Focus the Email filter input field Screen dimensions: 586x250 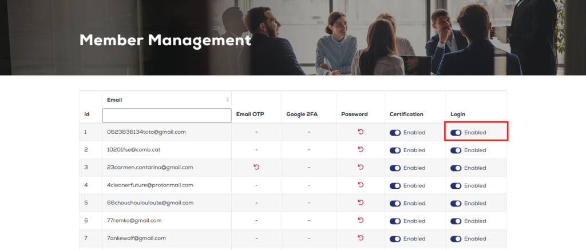pyautogui.click(x=167, y=116)
